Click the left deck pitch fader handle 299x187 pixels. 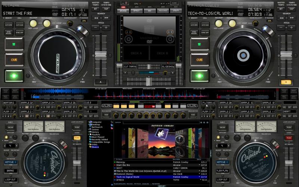coord(101,56)
